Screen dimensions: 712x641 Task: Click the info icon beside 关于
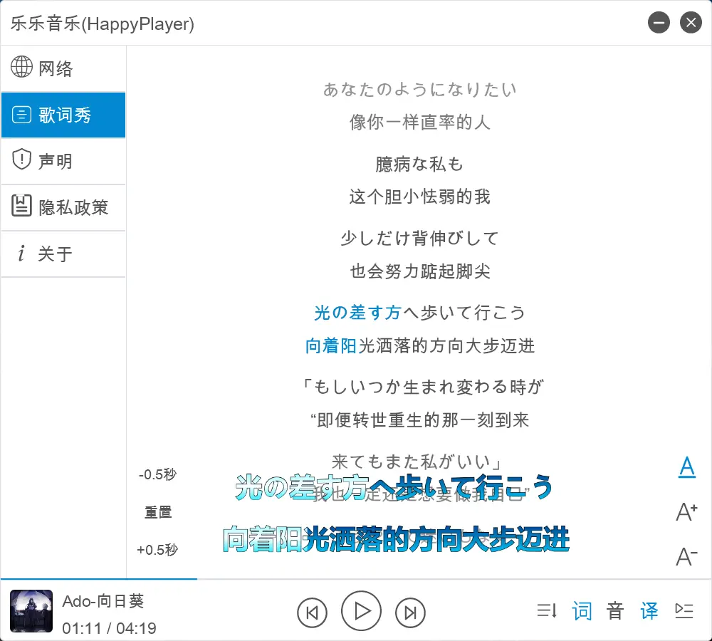[21, 253]
